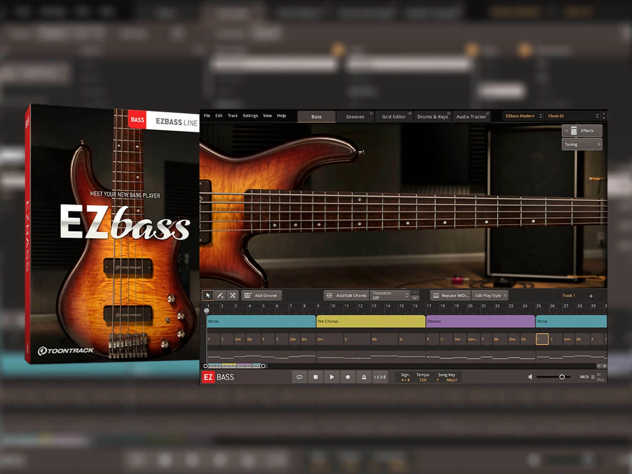Switch to the Grid Editor tab
The width and height of the screenshot is (632, 474).
[x=394, y=116]
